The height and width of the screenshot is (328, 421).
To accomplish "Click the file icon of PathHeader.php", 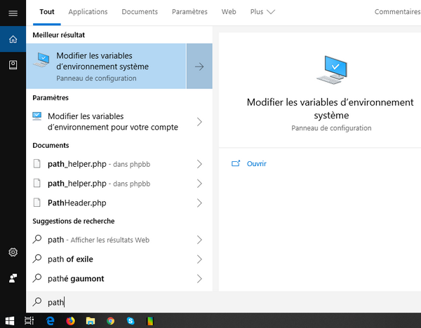I will pos(36,203).
